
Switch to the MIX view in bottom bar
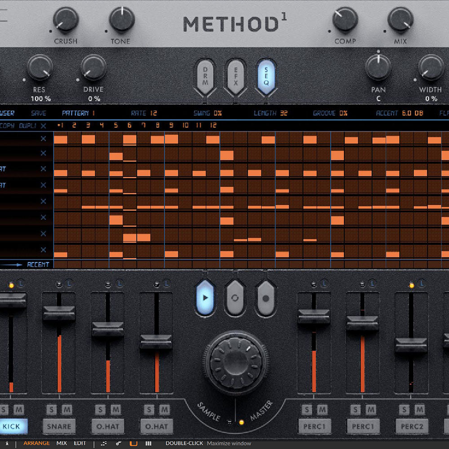point(62,443)
